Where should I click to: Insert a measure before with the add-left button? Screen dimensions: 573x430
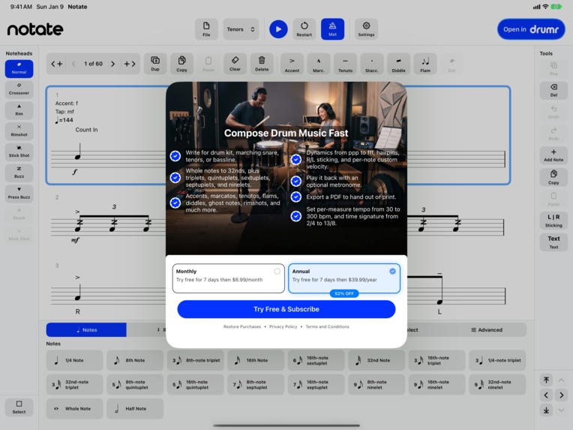click(x=57, y=64)
